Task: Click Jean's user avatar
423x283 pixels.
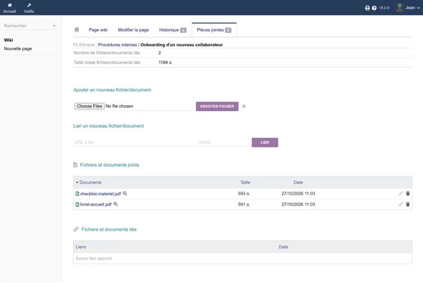Action: point(399,7)
